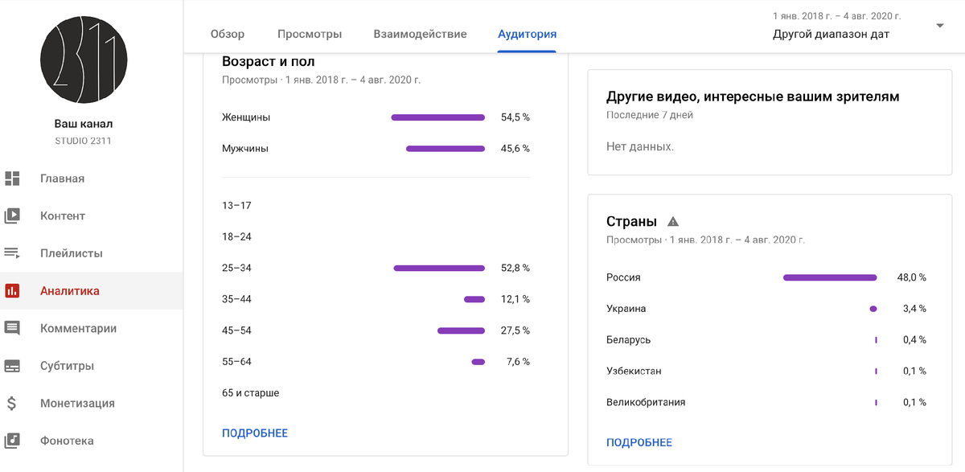Click the Россия country label
The width and height of the screenshot is (965, 472).
tap(623, 277)
